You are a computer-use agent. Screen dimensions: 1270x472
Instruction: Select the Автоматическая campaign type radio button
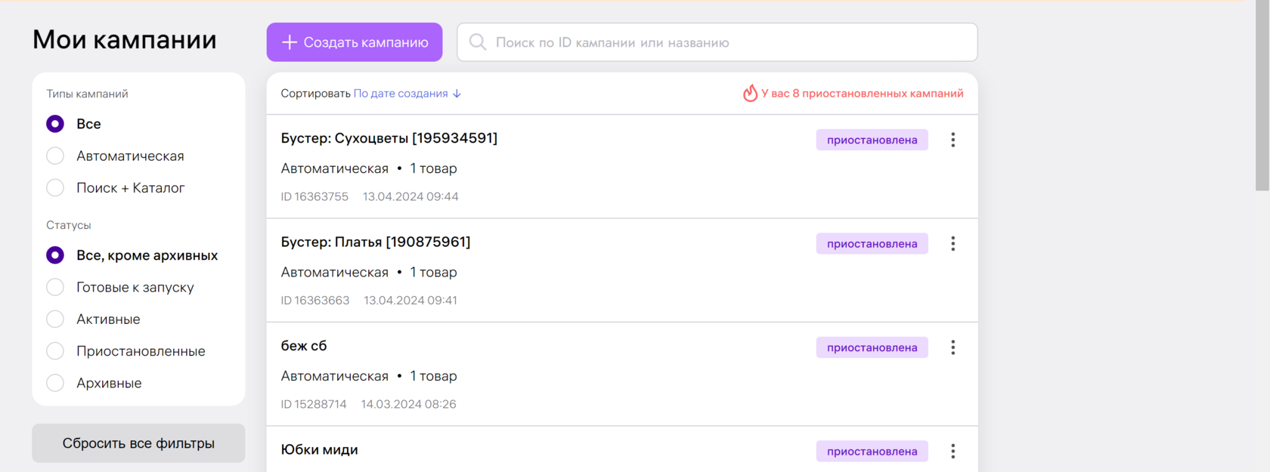(55, 156)
